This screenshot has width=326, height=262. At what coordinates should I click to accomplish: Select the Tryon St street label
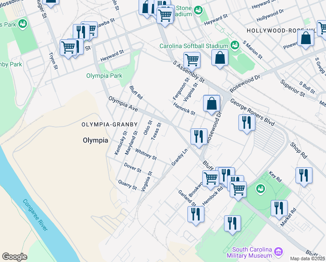(53, 61)
